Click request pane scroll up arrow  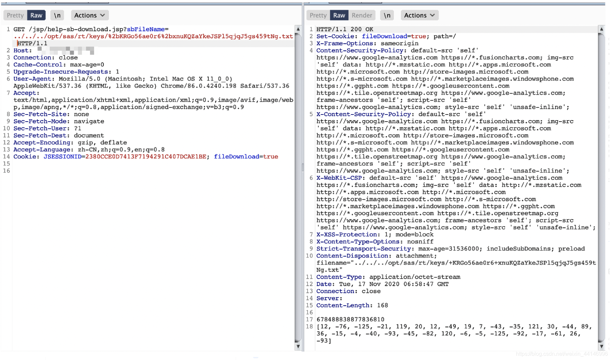click(298, 29)
